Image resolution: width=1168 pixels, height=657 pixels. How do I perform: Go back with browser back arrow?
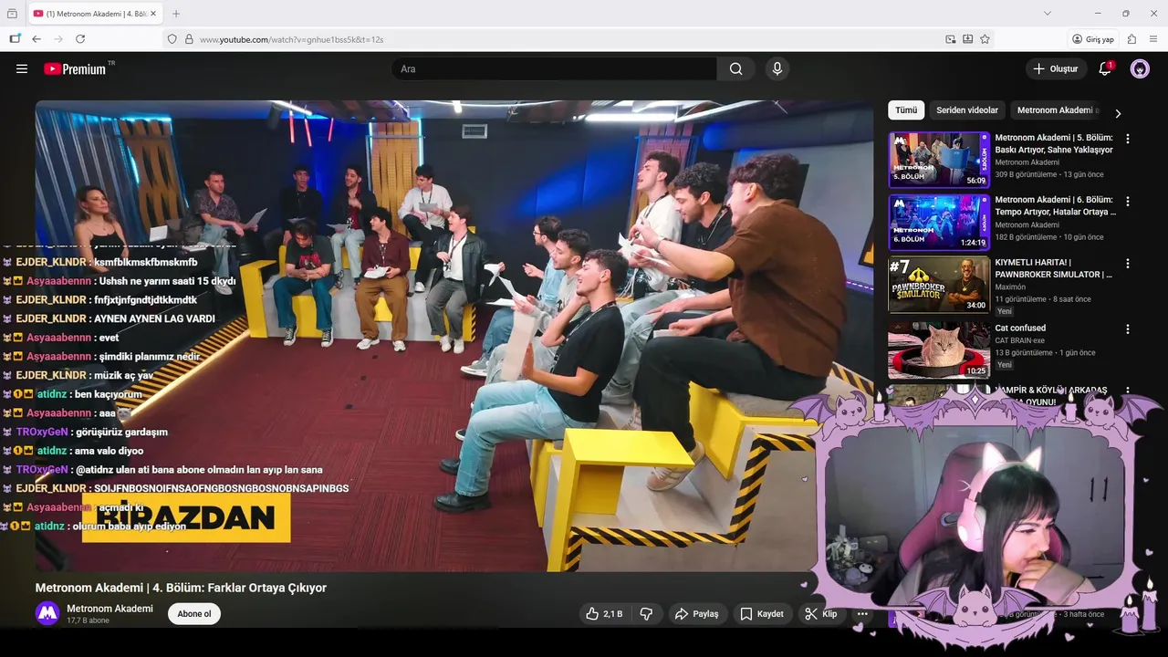tap(36, 39)
